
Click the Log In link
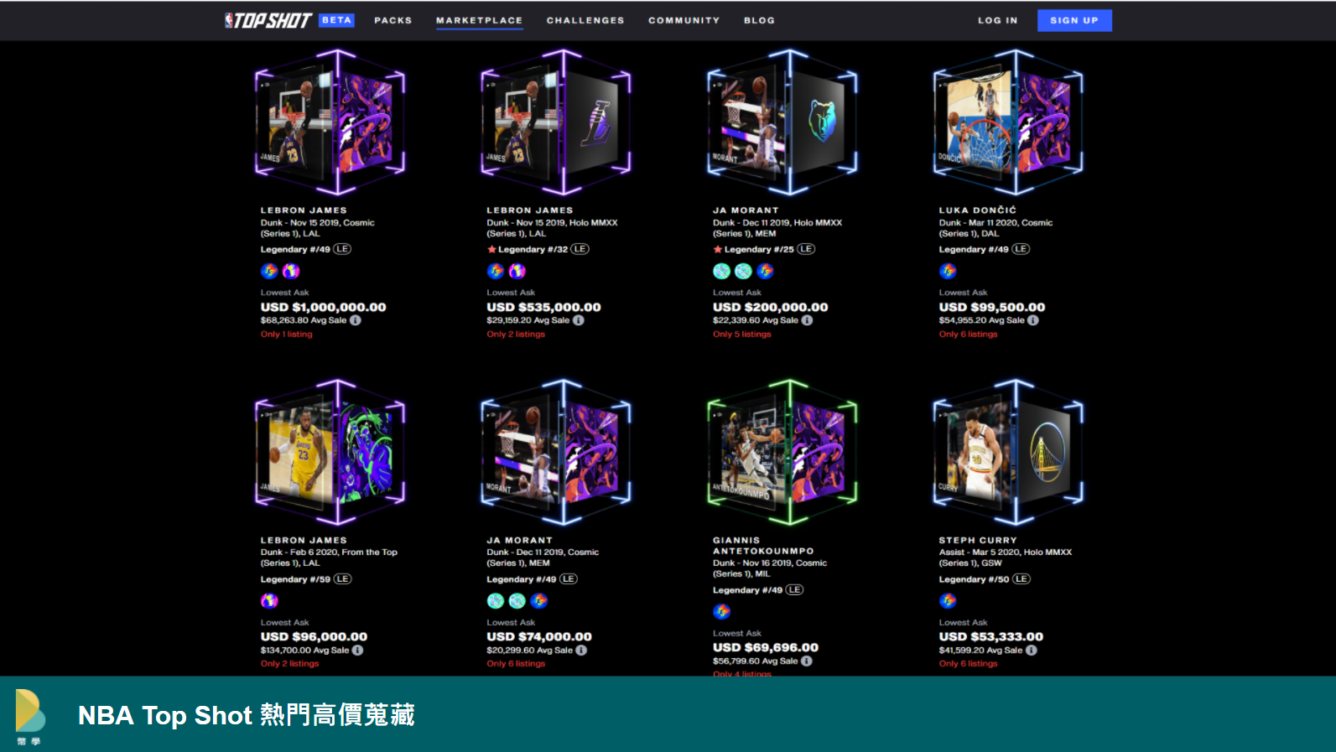click(x=997, y=20)
